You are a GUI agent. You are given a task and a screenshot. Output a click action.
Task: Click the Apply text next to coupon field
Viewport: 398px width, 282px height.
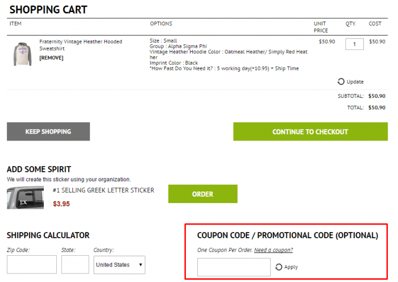click(291, 267)
